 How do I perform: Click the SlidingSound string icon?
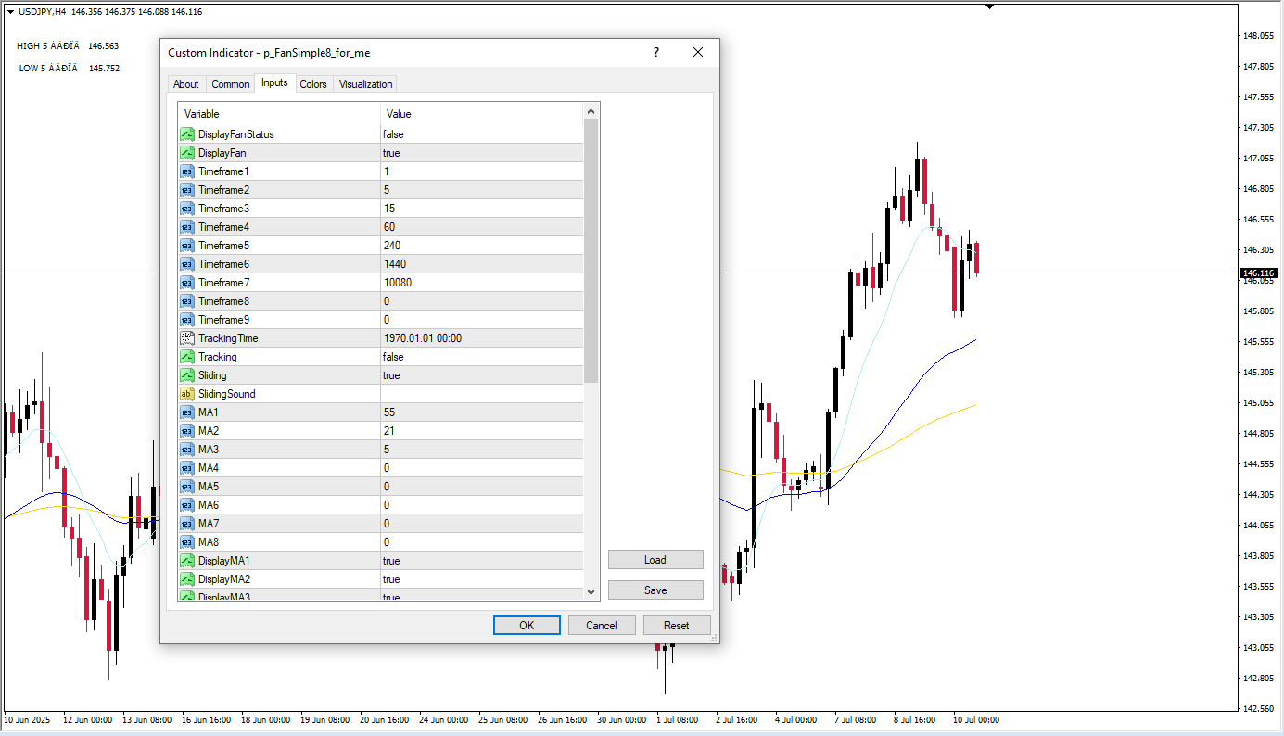coord(186,394)
